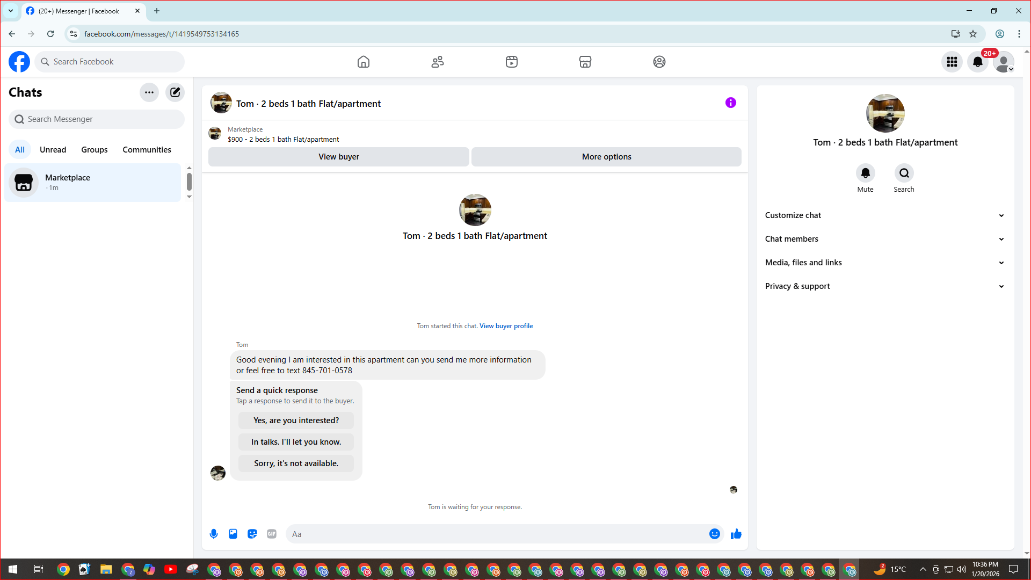Viewport: 1031px width, 580px height.
Task: Search within the conversation
Action: (x=904, y=173)
